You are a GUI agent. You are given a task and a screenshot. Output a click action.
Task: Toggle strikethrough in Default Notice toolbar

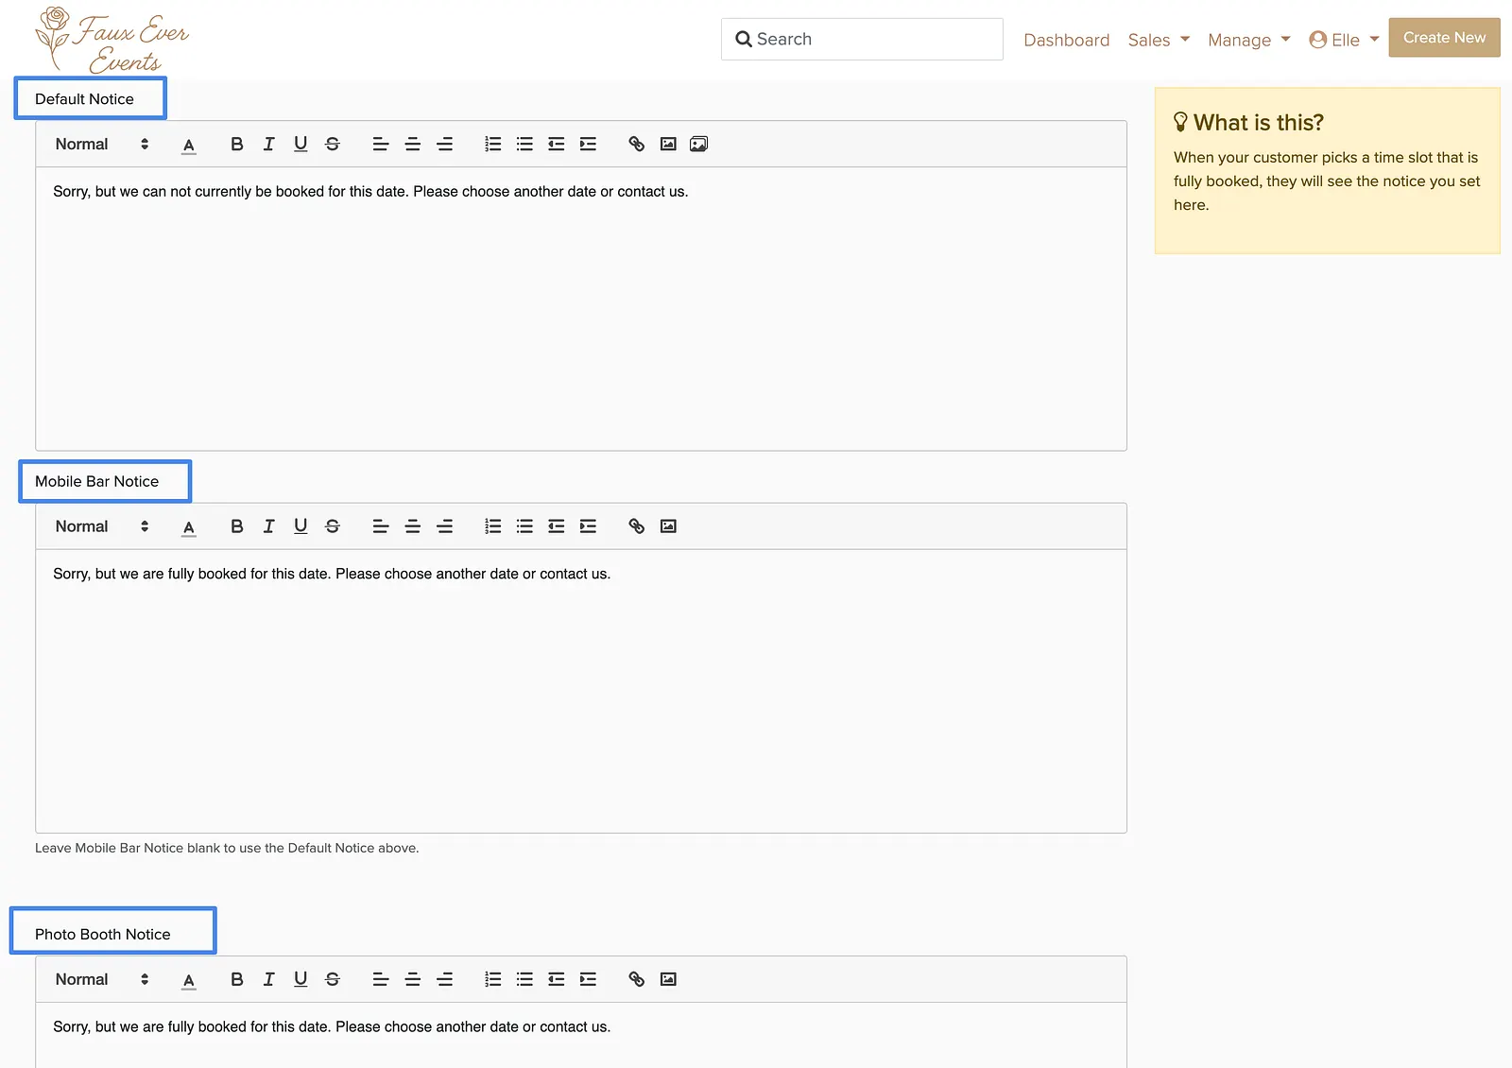[x=333, y=144]
